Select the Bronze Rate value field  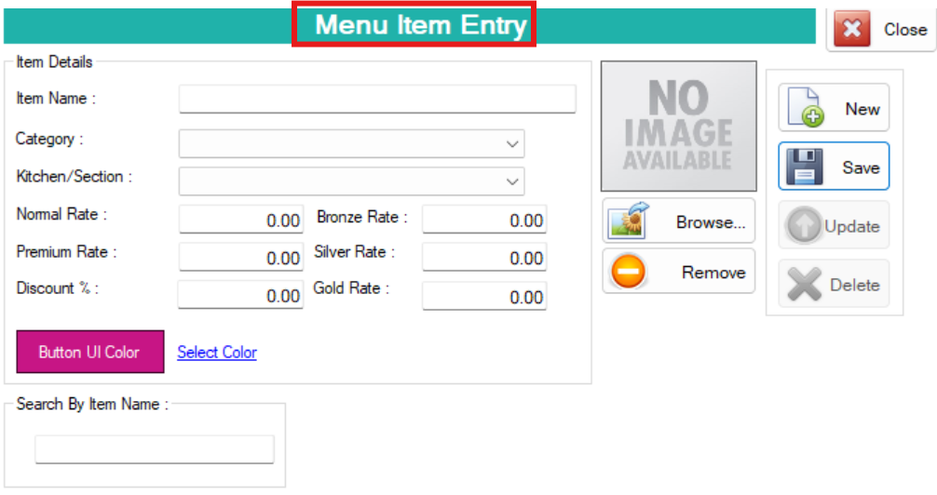tap(484, 220)
